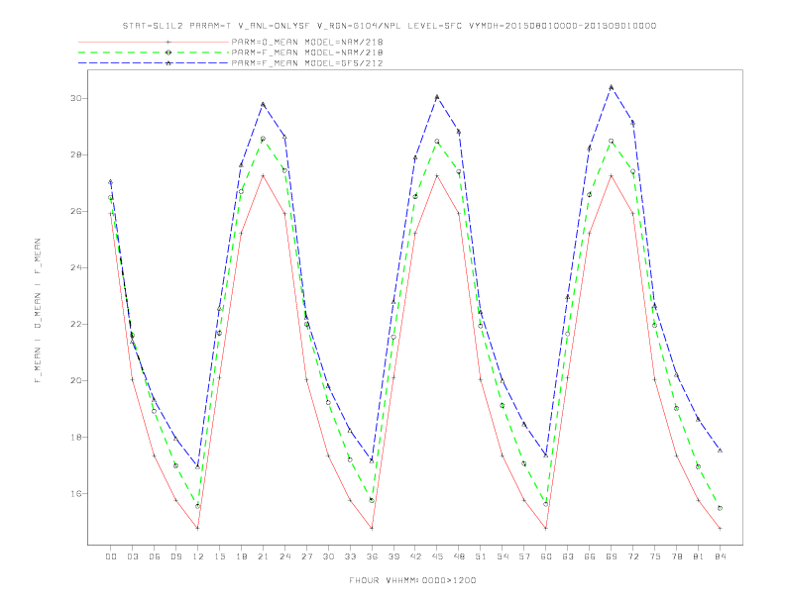Select red plus data point at hour 12
785x606 pixels.
(x=198, y=528)
